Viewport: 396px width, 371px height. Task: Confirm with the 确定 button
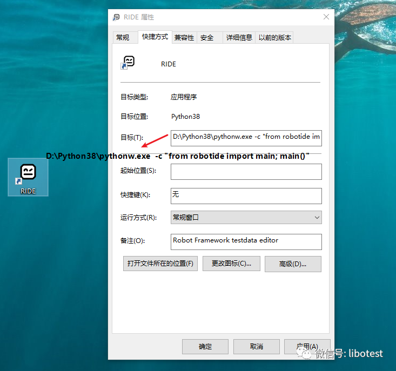click(x=205, y=347)
